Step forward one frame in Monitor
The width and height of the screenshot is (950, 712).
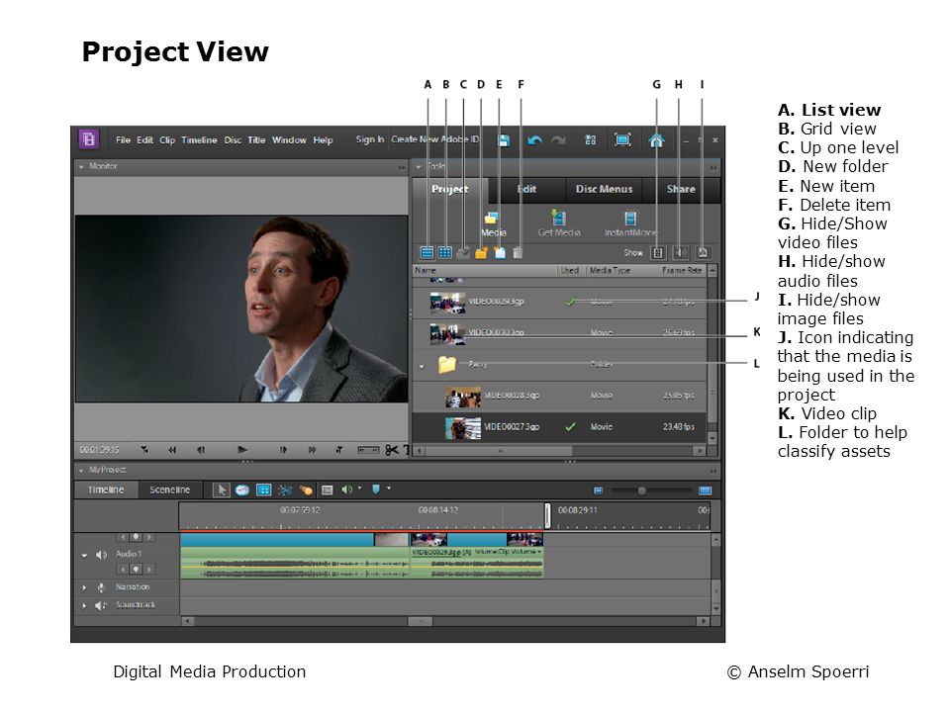283,450
